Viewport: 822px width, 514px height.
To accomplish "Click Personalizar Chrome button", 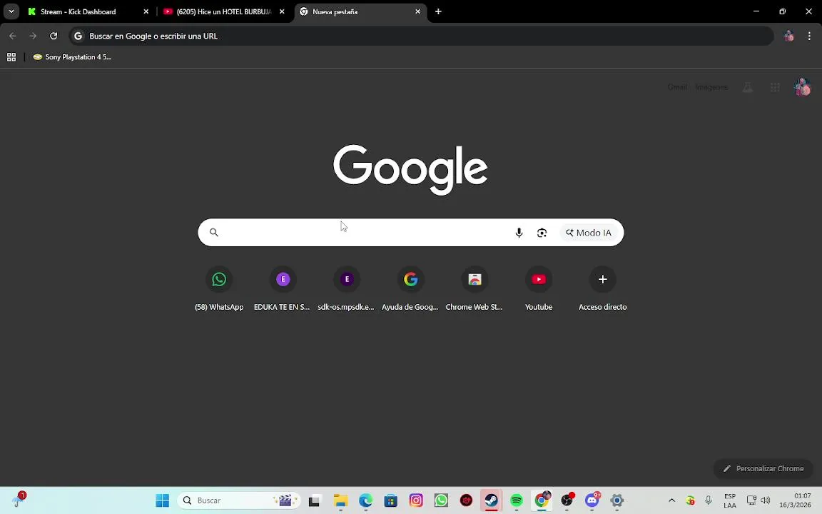I will 763,468.
